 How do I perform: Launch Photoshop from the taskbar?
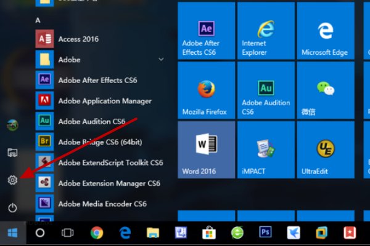click(x=266, y=233)
